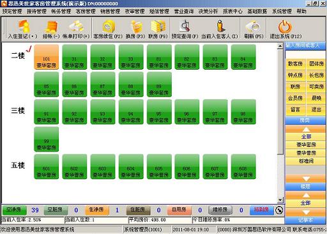Click the 可卖房 button in side panel

[316, 86]
